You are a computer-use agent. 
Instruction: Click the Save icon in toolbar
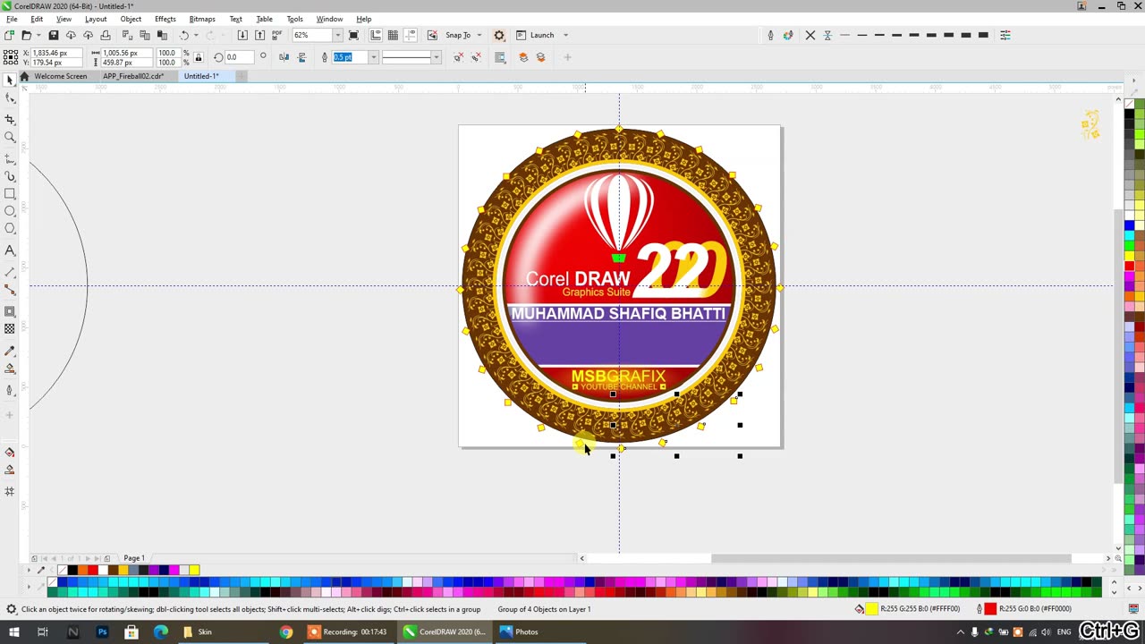point(53,35)
